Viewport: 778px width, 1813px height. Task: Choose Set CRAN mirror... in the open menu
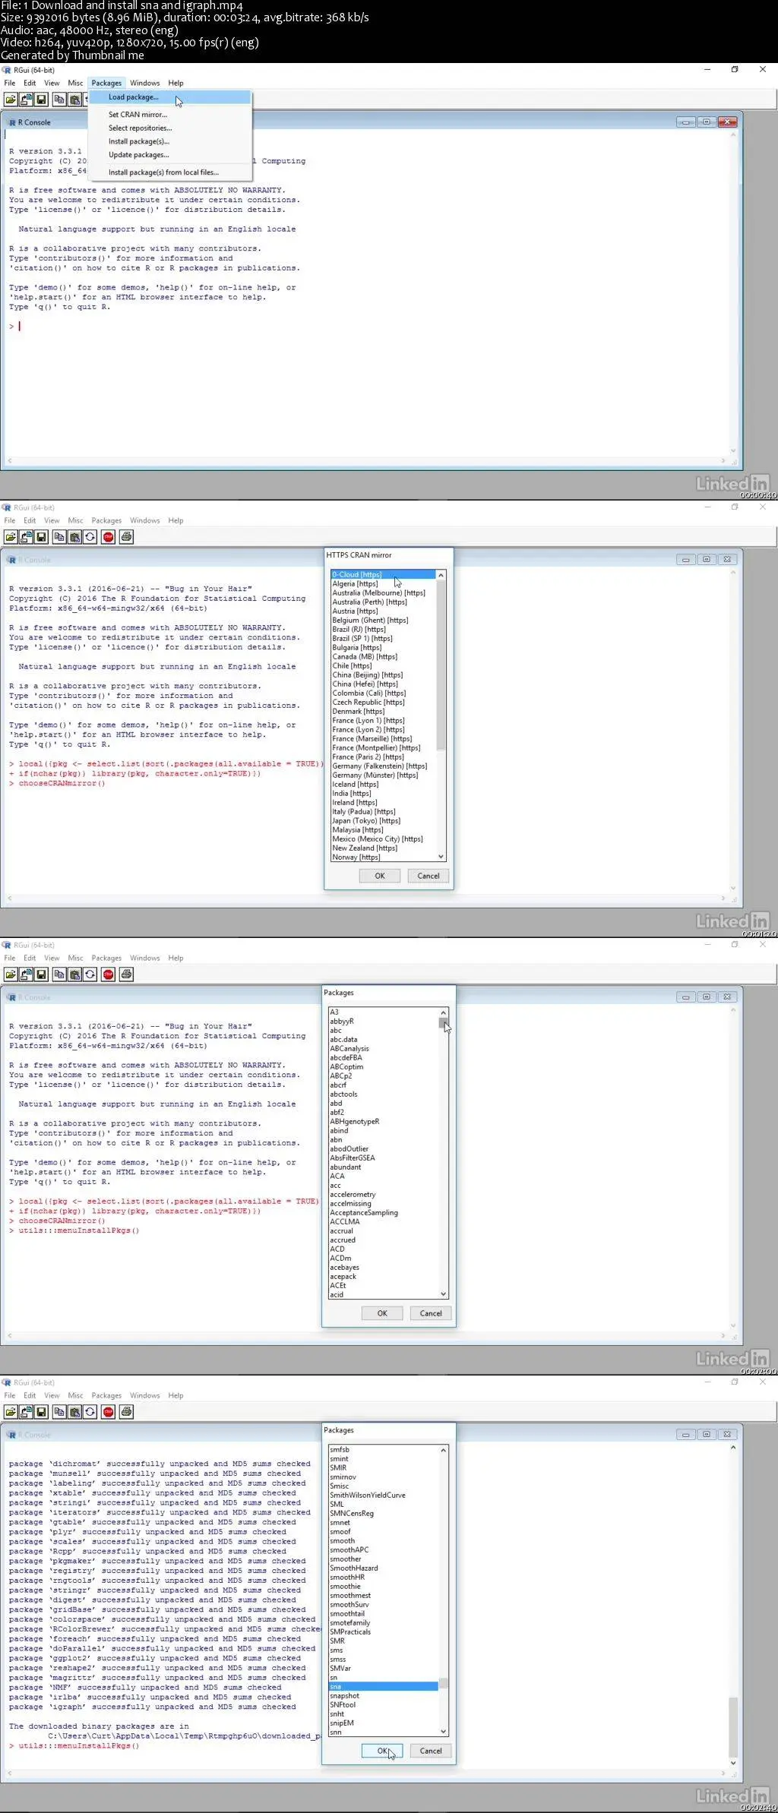coord(169,115)
